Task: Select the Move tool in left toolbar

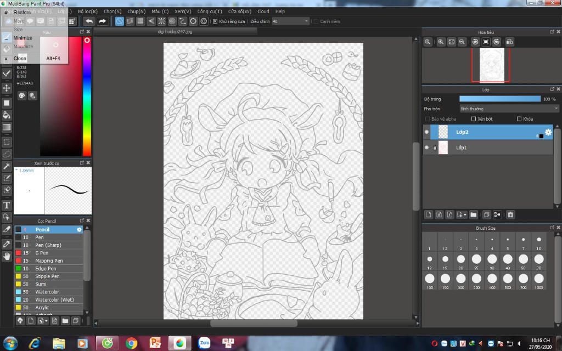Action: (x=7, y=88)
